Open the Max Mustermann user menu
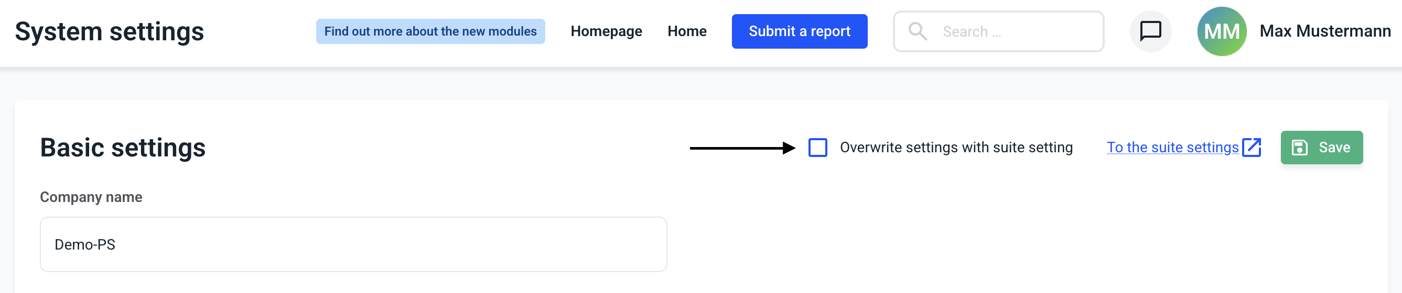 coord(1325,31)
